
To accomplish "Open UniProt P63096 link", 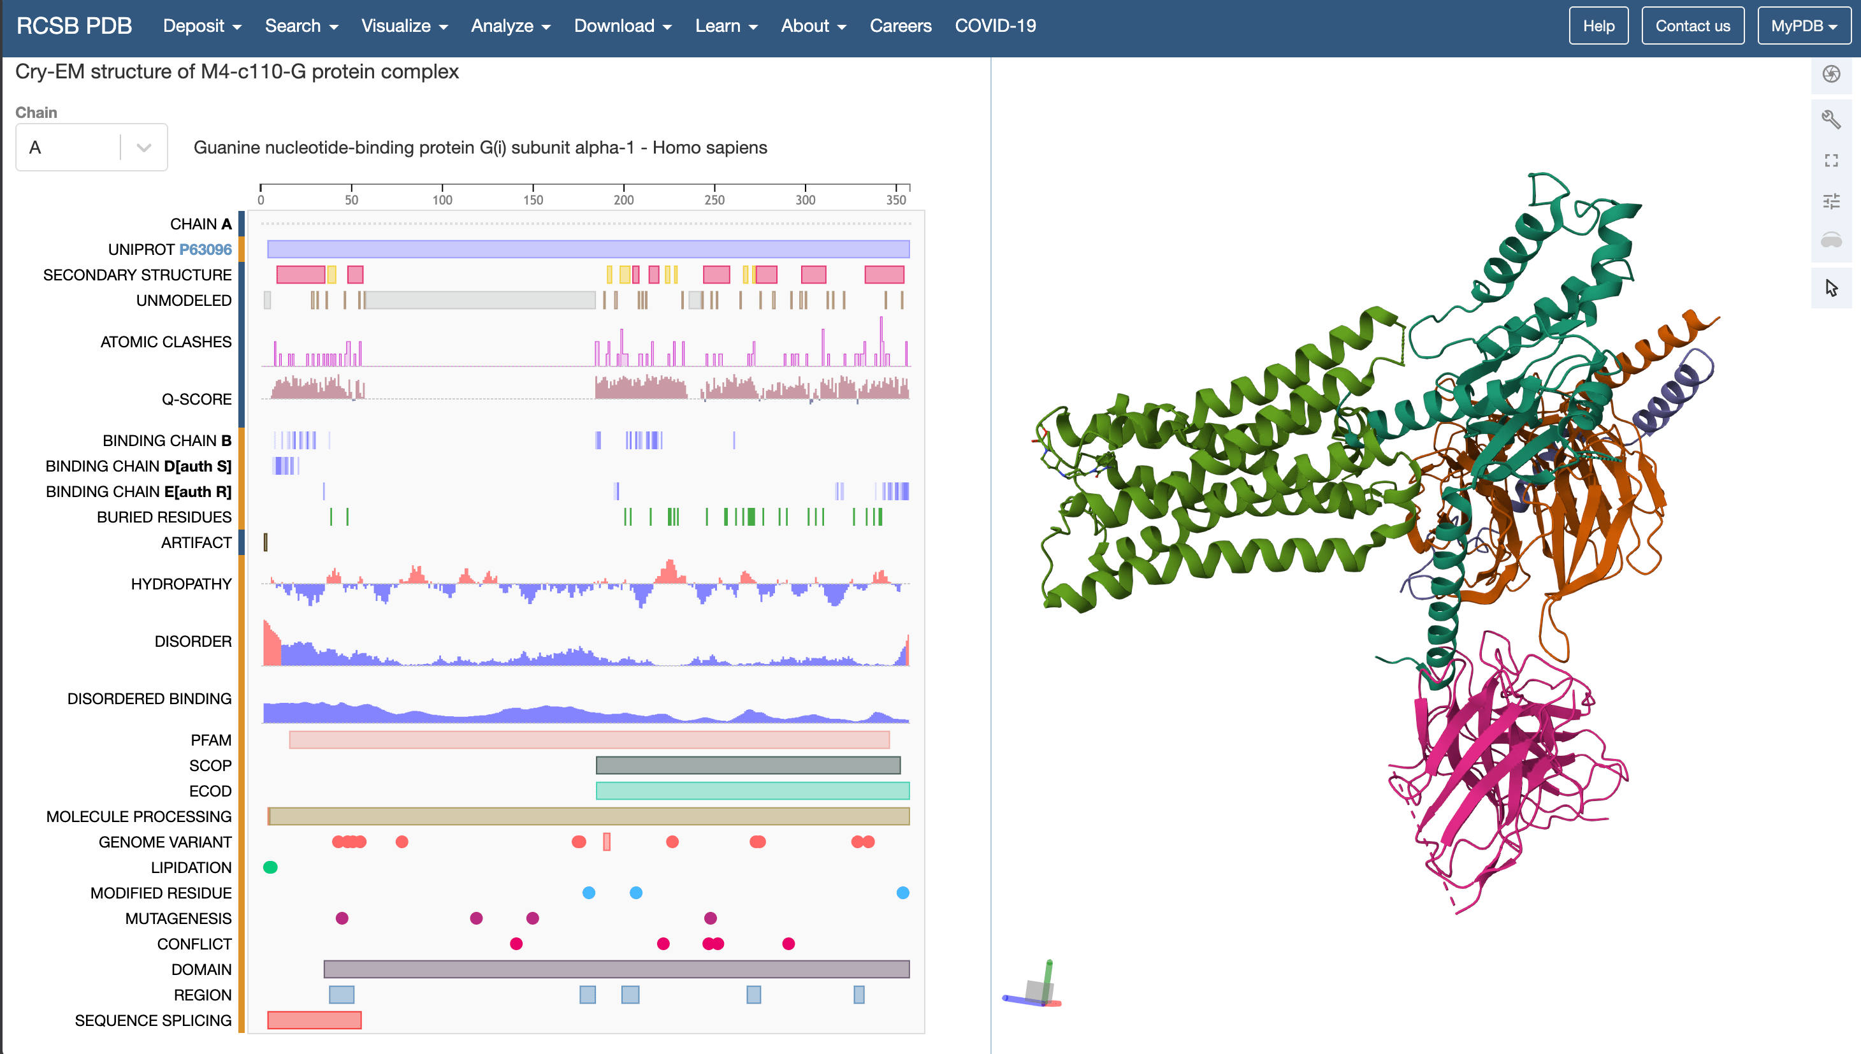I will click(205, 249).
